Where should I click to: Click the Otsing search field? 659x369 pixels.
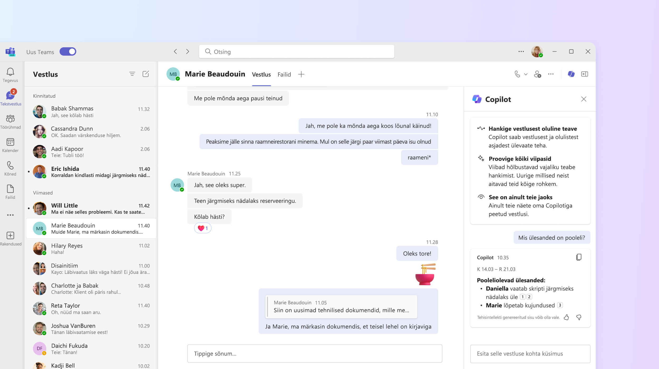[x=297, y=51]
